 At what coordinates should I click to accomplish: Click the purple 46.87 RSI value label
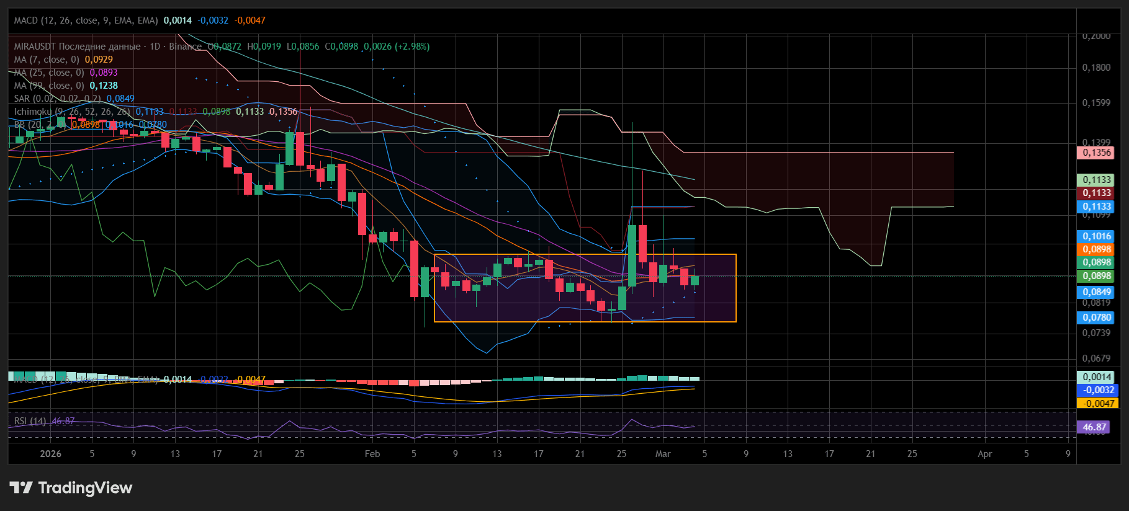(1094, 427)
